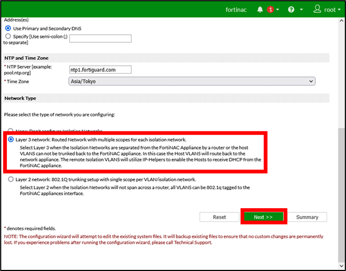Click the root user profile icon
This screenshot has height=271, width=346.
pos(318,9)
